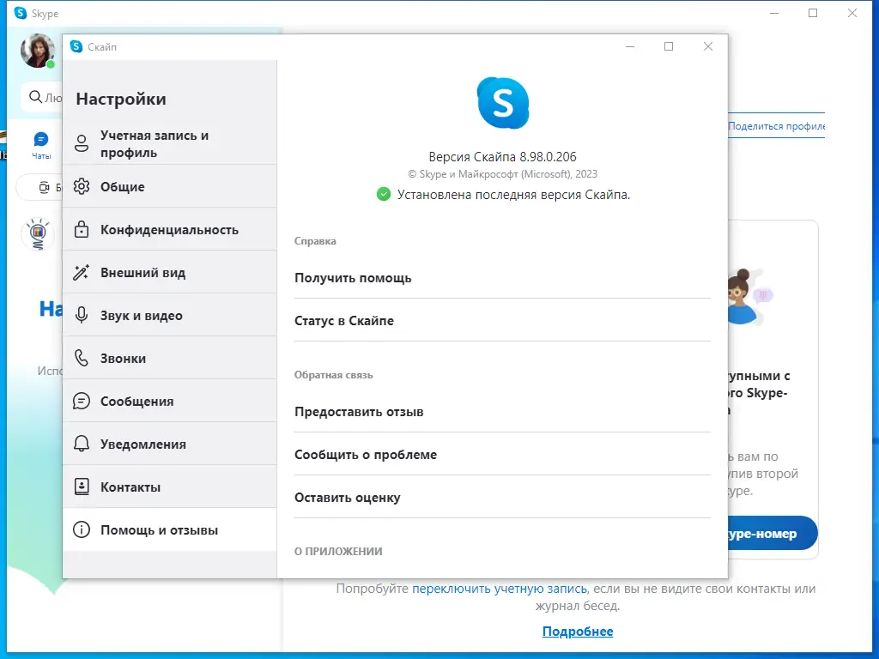Minimize the main Skype window
The height and width of the screenshot is (659, 879).
(774, 13)
